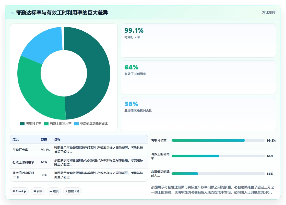The width and height of the screenshot is (286, 205).
Task: Click the 99.1% progress bar value label
Action: pos(271,141)
